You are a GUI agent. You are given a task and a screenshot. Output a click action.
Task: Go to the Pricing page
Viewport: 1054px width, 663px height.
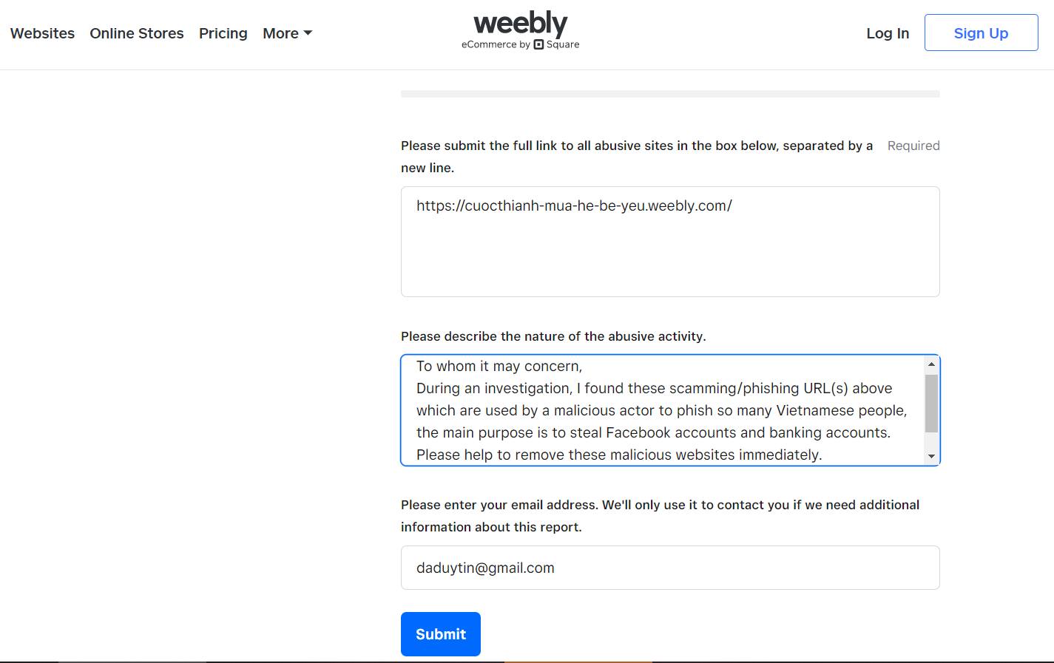tap(223, 33)
